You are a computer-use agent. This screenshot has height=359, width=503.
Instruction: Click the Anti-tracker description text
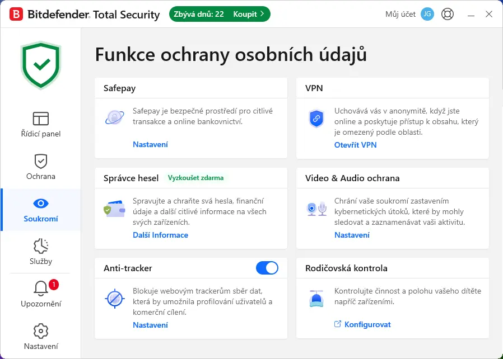[x=202, y=301]
